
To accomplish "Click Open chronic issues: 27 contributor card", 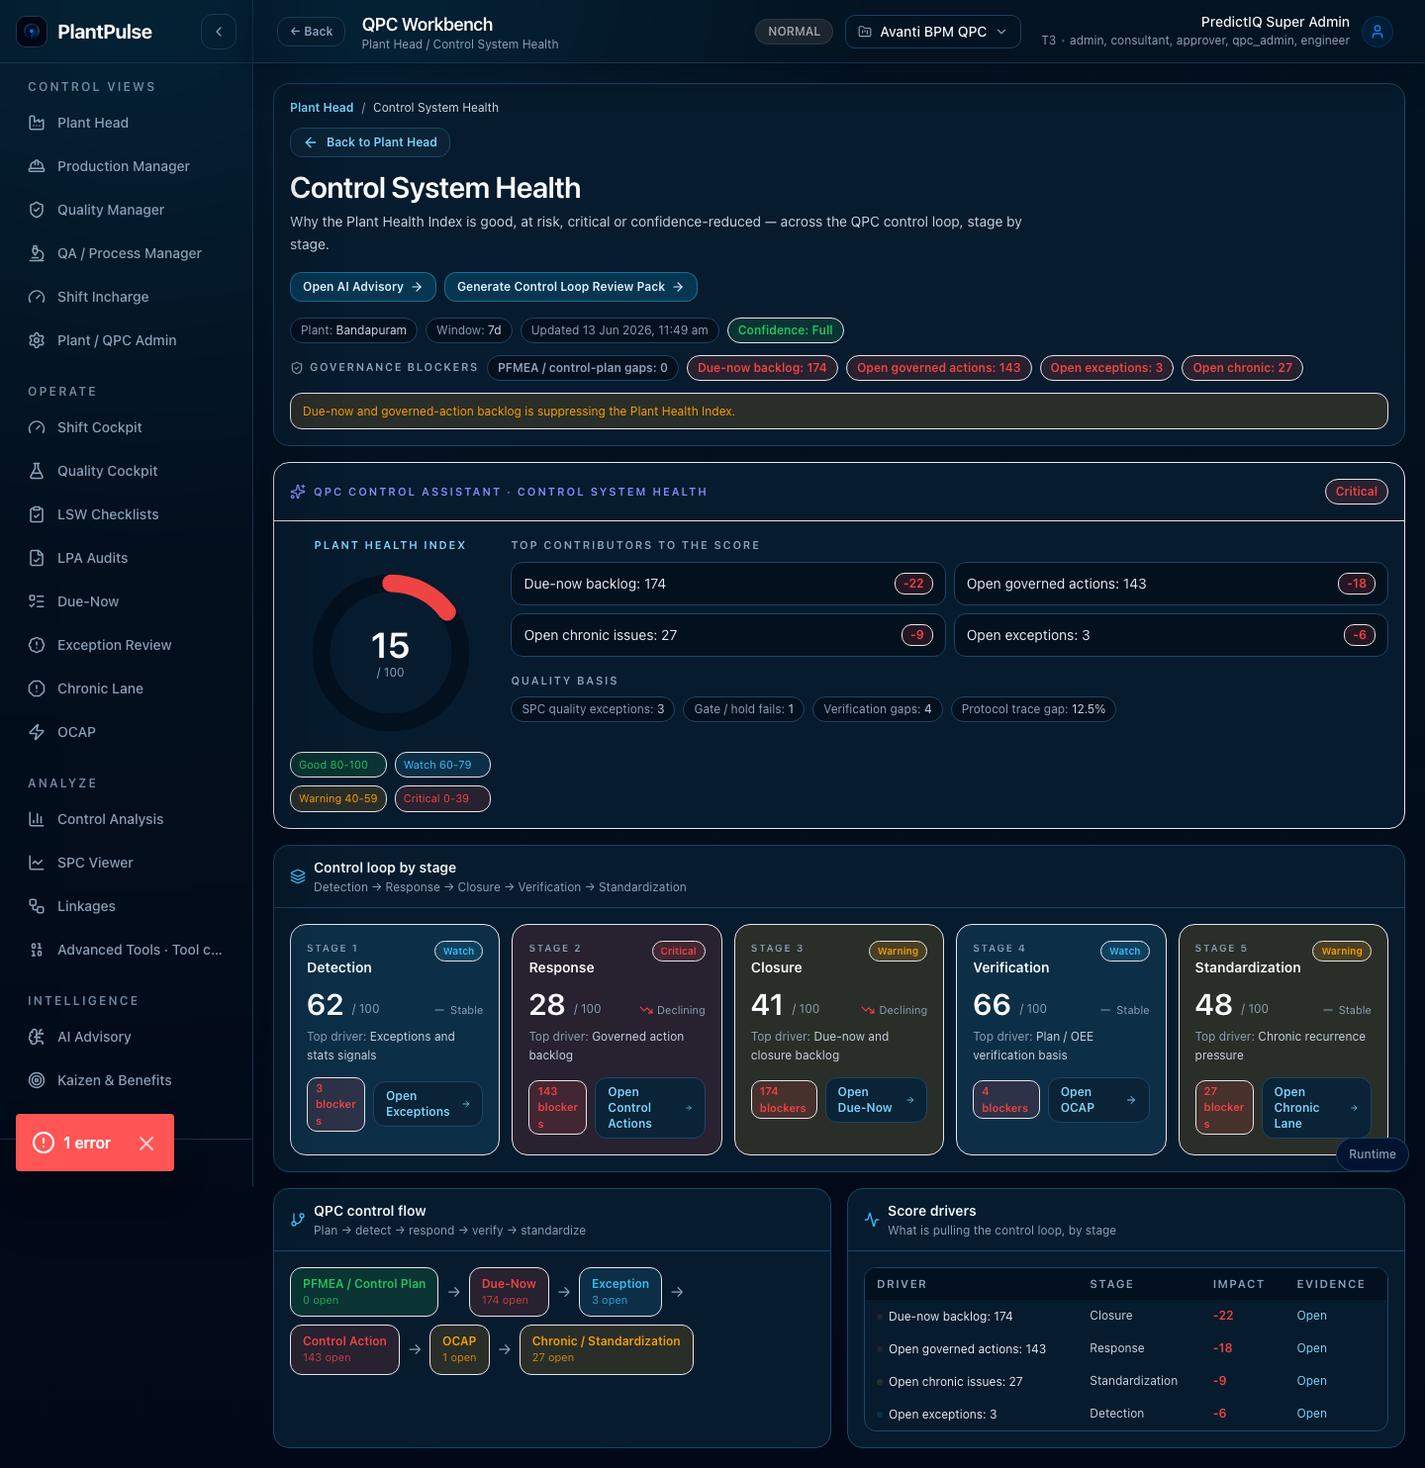I will (x=728, y=635).
